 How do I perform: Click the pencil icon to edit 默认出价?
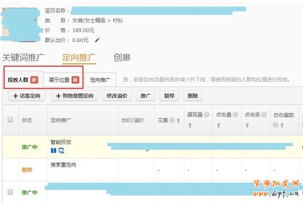point(97,40)
